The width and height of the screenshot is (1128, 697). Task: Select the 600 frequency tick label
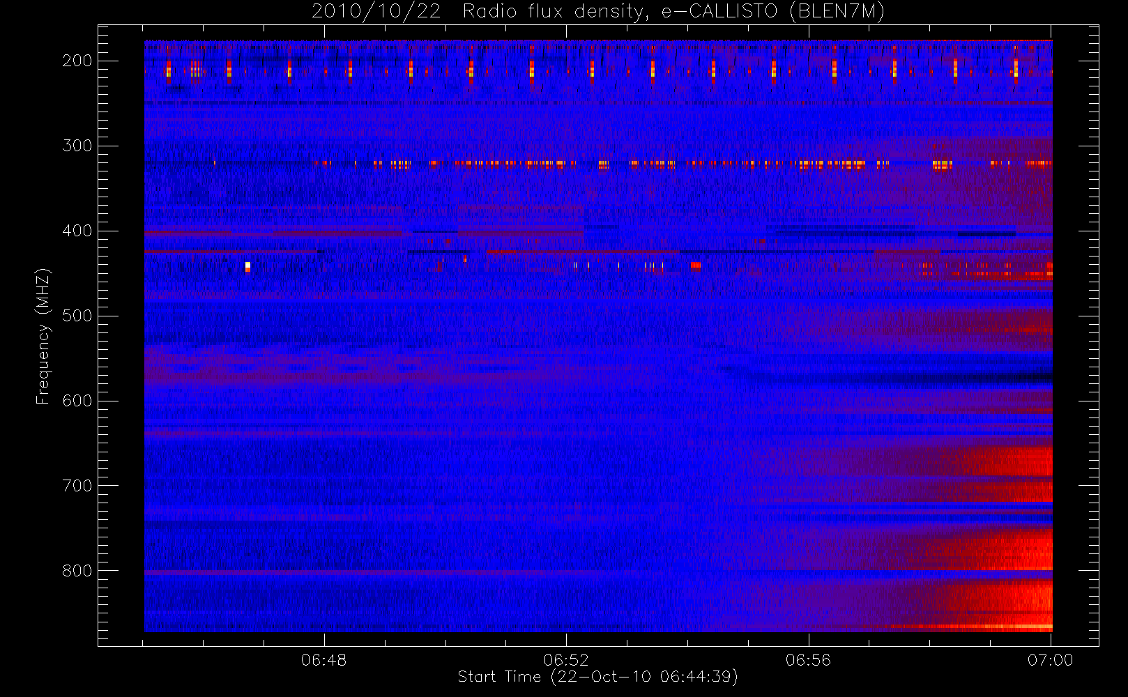tap(77, 401)
